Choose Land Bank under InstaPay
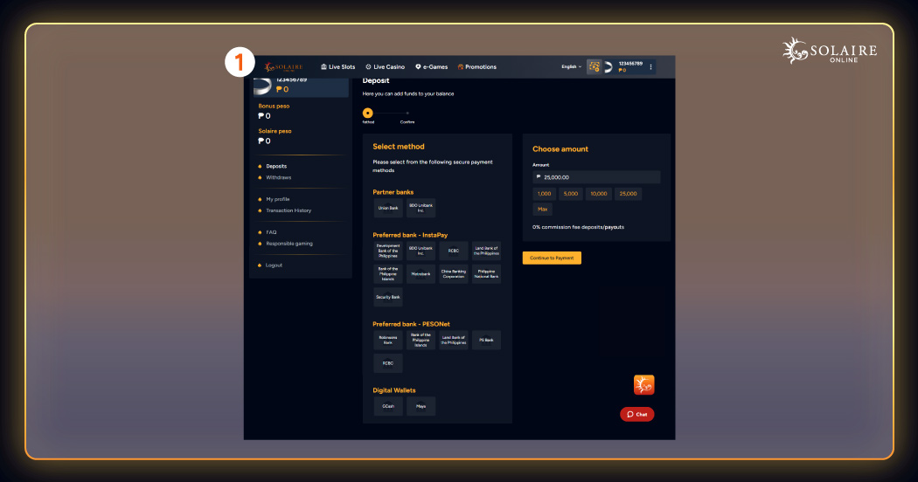The width and height of the screenshot is (918, 482). [486, 251]
